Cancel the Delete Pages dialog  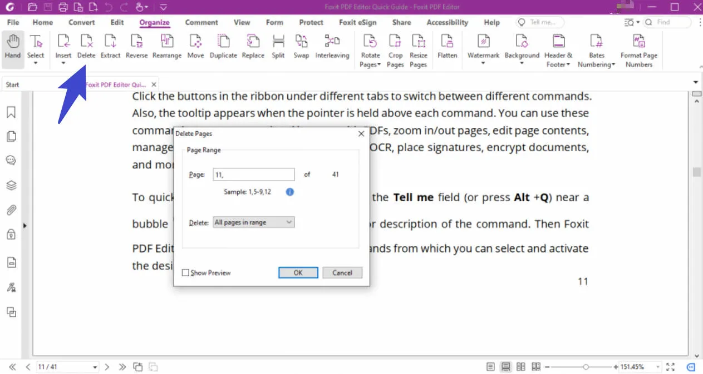tap(342, 272)
